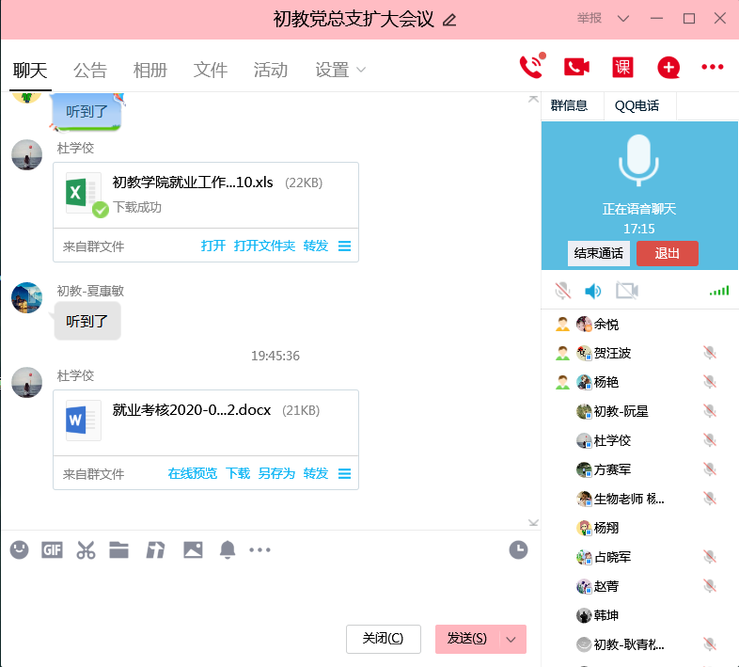Open the emoji picker in chat toolbar

[19, 550]
